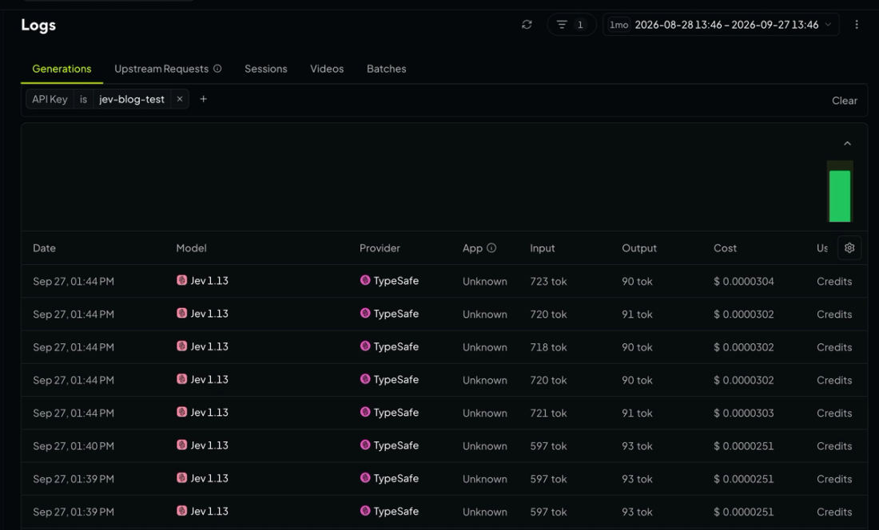Screen dimensions: 879x530
Task: Switch to the Sessions tab
Action: click(266, 69)
